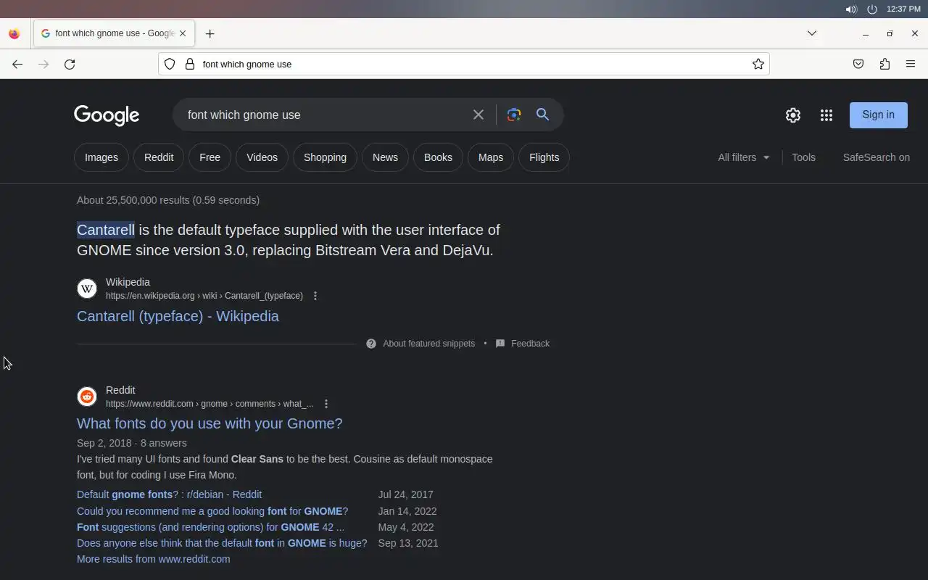Screen dimensions: 928x580
Task: Select the Books filter chip
Action: [438, 157]
